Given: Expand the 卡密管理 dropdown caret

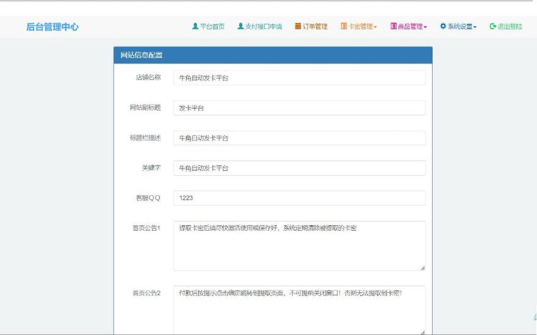Looking at the screenshot, I should click(375, 27).
